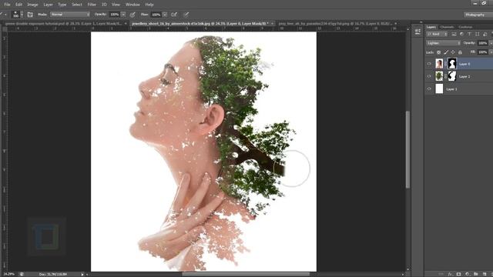Switch to the Channels tab
This screenshot has height=277, width=493.
point(447,27)
